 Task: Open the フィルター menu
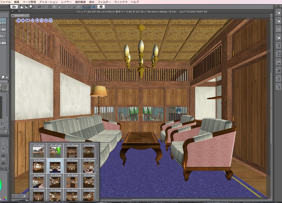pyautogui.click(x=104, y=2)
